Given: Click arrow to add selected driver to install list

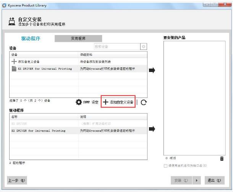Looking at the screenshot, I should coord(152,129).
